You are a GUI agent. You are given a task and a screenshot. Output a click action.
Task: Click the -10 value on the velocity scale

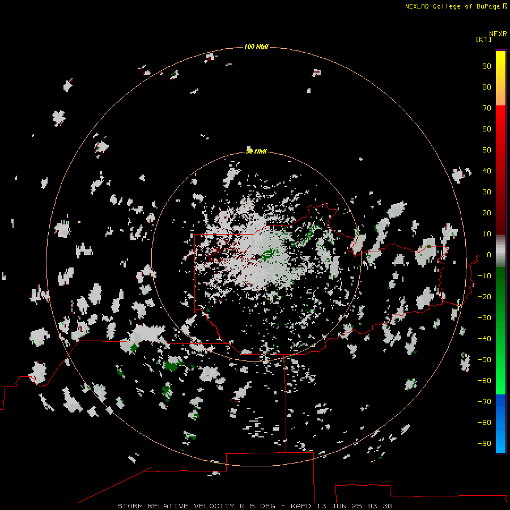pyautogui.click(x=484, y=276)
